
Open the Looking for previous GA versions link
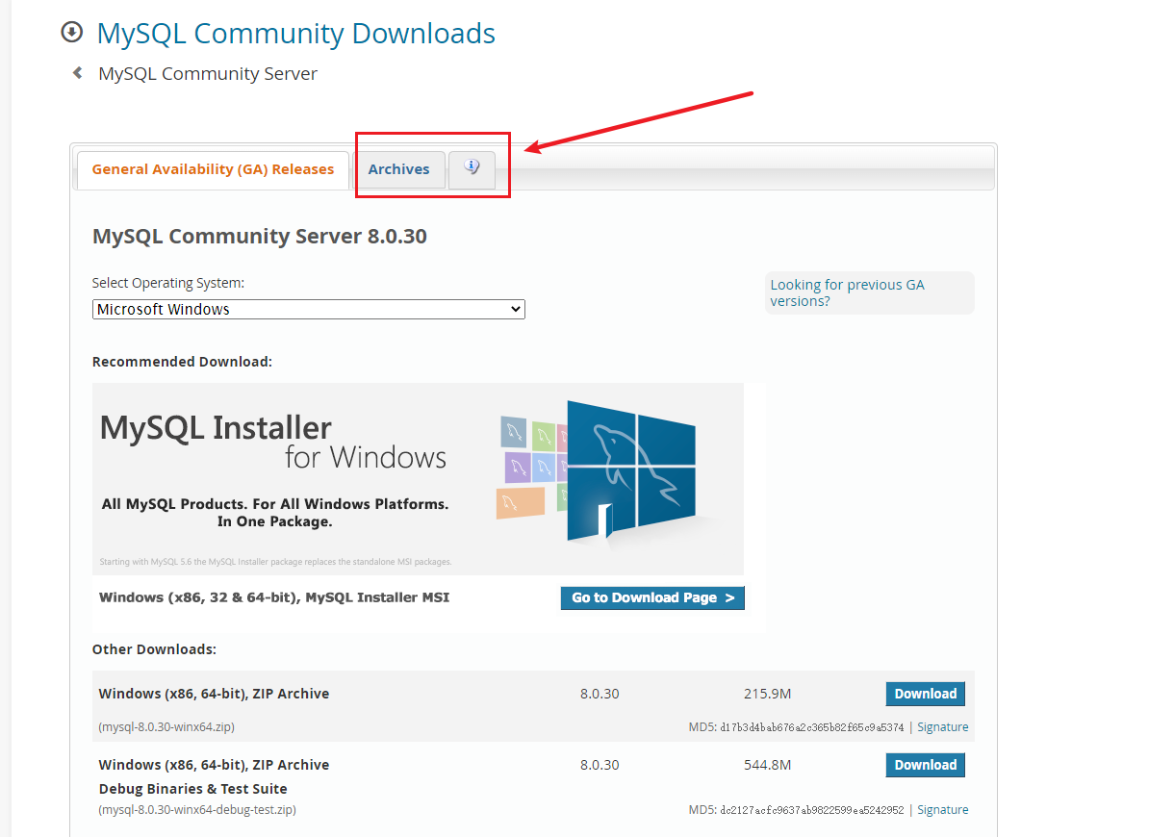pyautogui.click(x=847, y=292)
